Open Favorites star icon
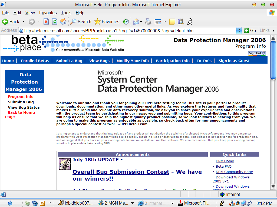Viewport: 277px width, 207px height. (97, 22)
